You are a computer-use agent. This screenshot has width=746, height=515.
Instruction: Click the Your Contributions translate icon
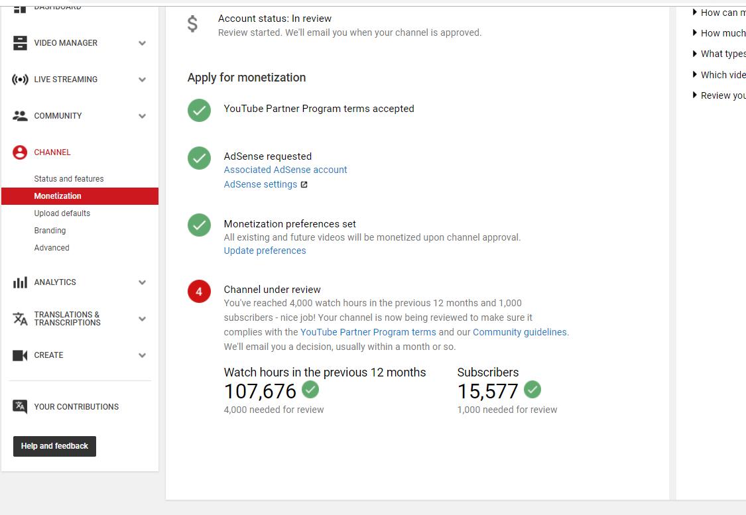click(x=20, y=406)
